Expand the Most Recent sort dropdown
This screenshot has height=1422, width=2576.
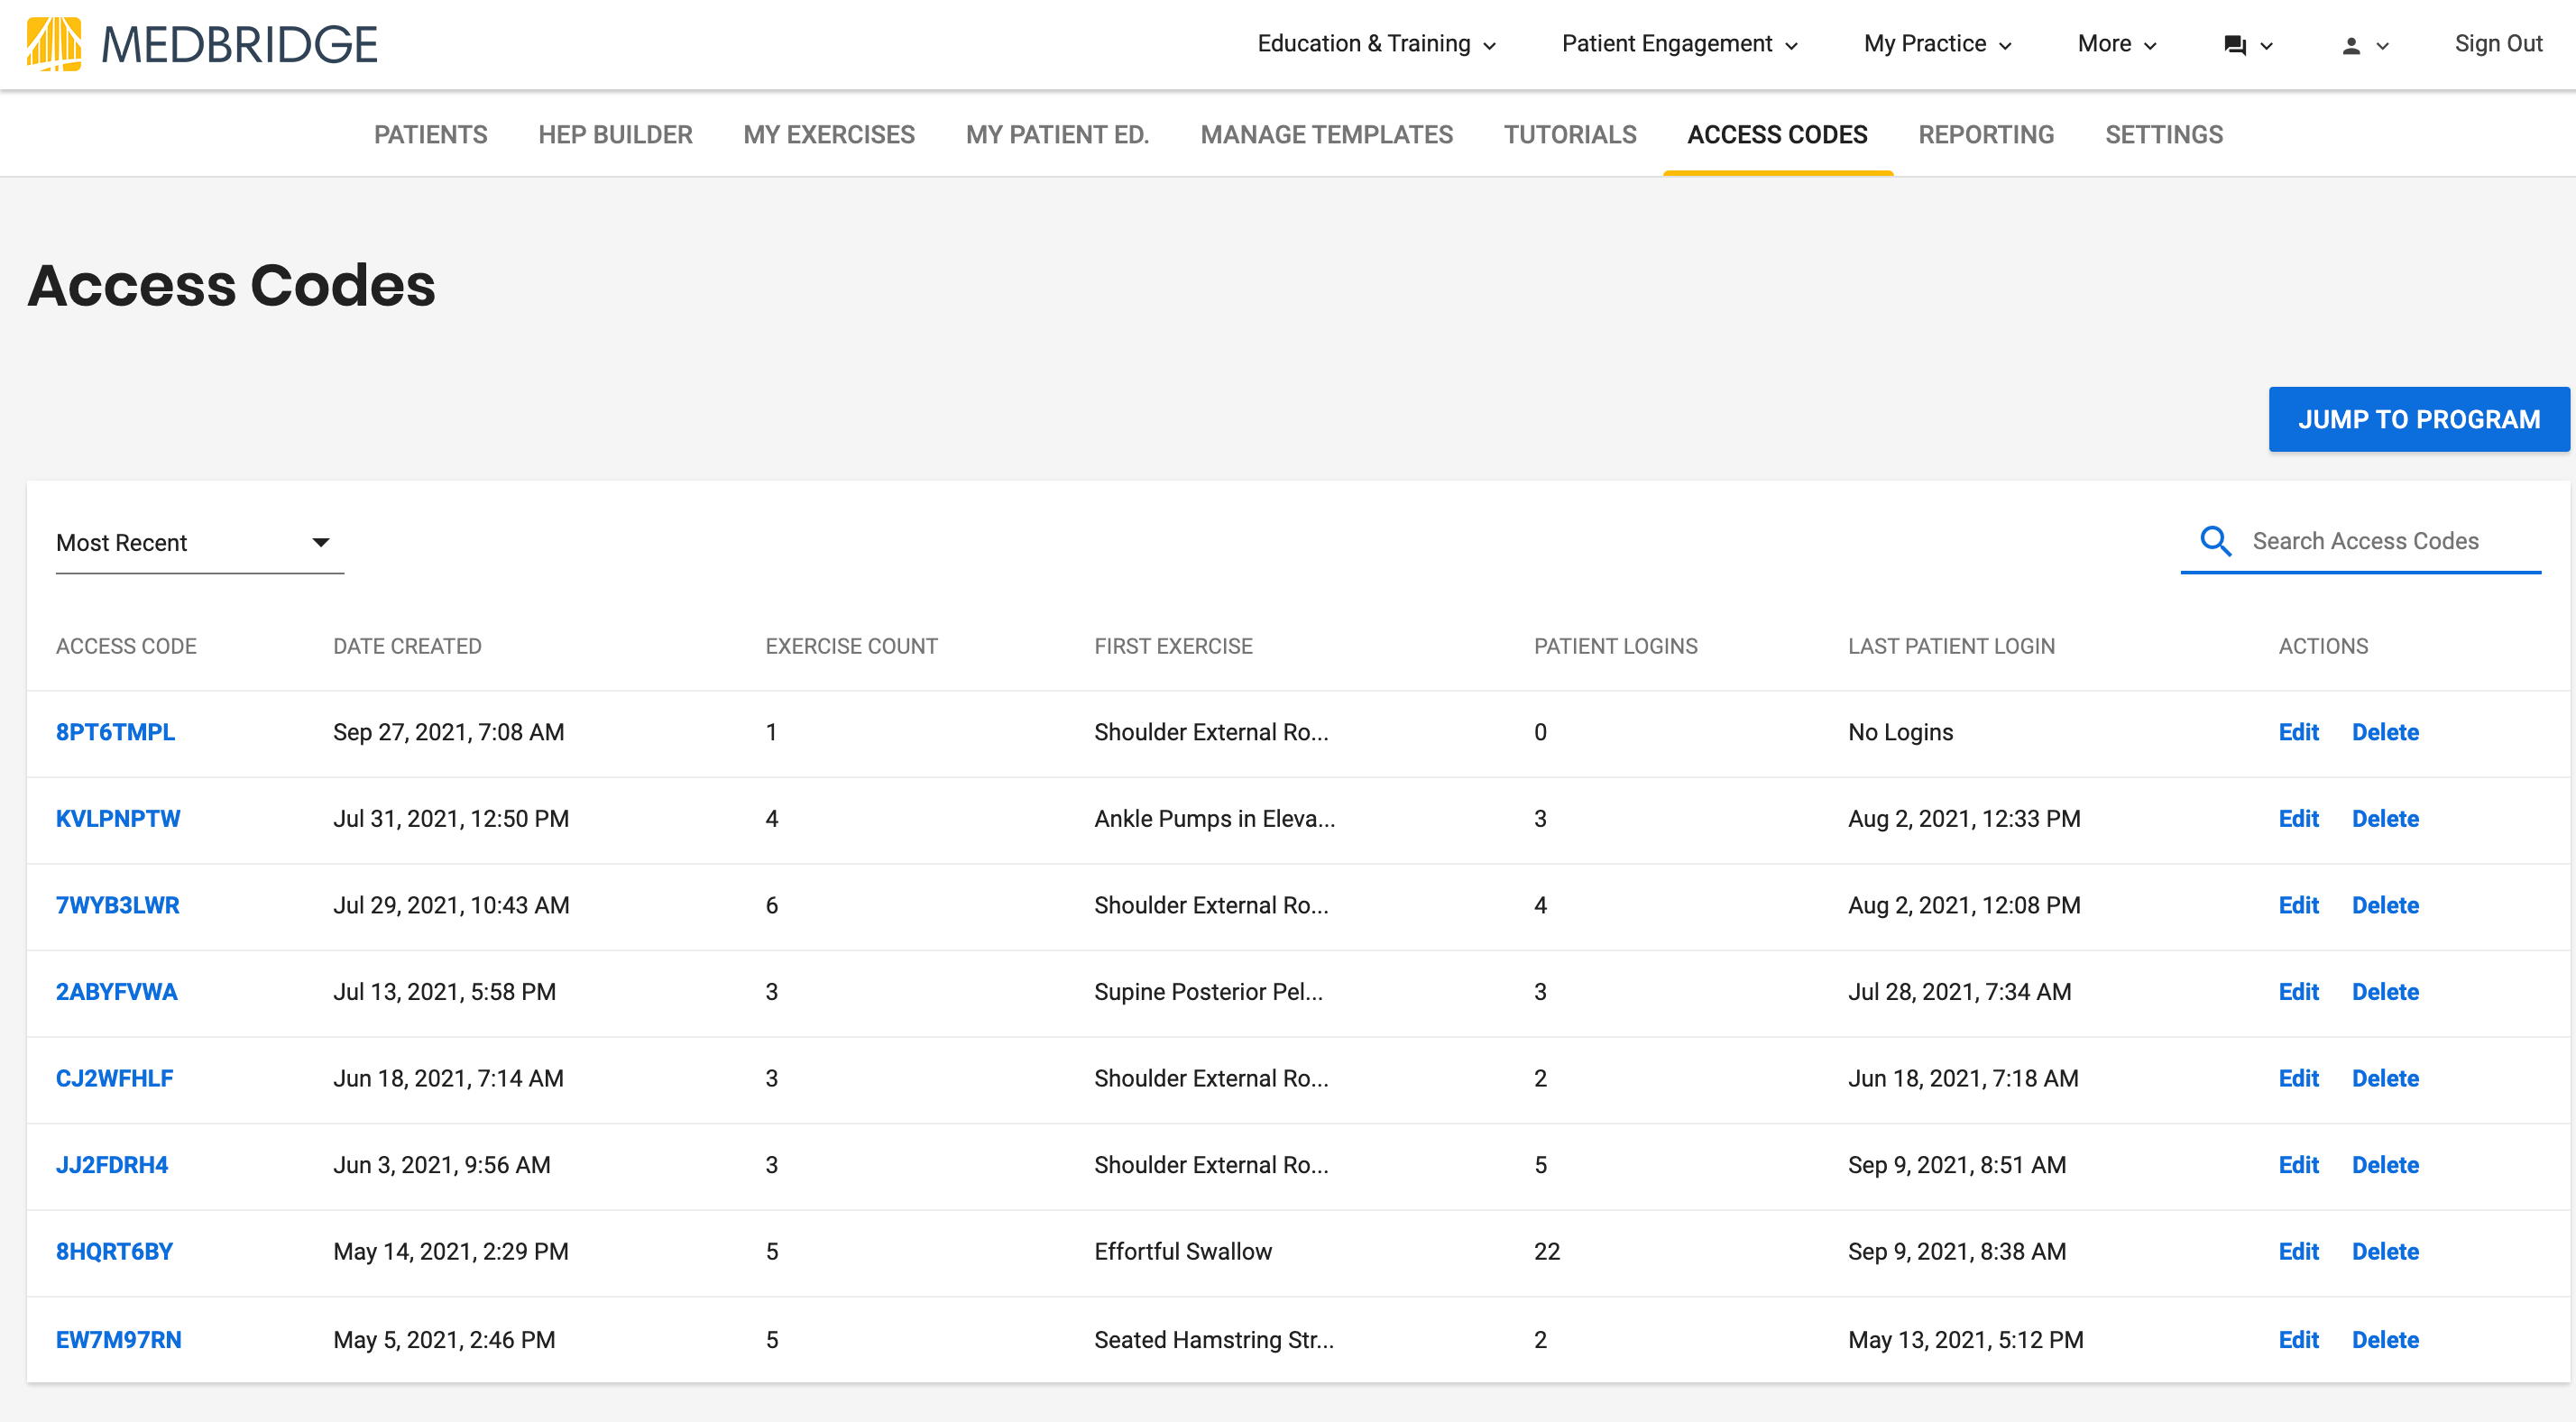198,543
